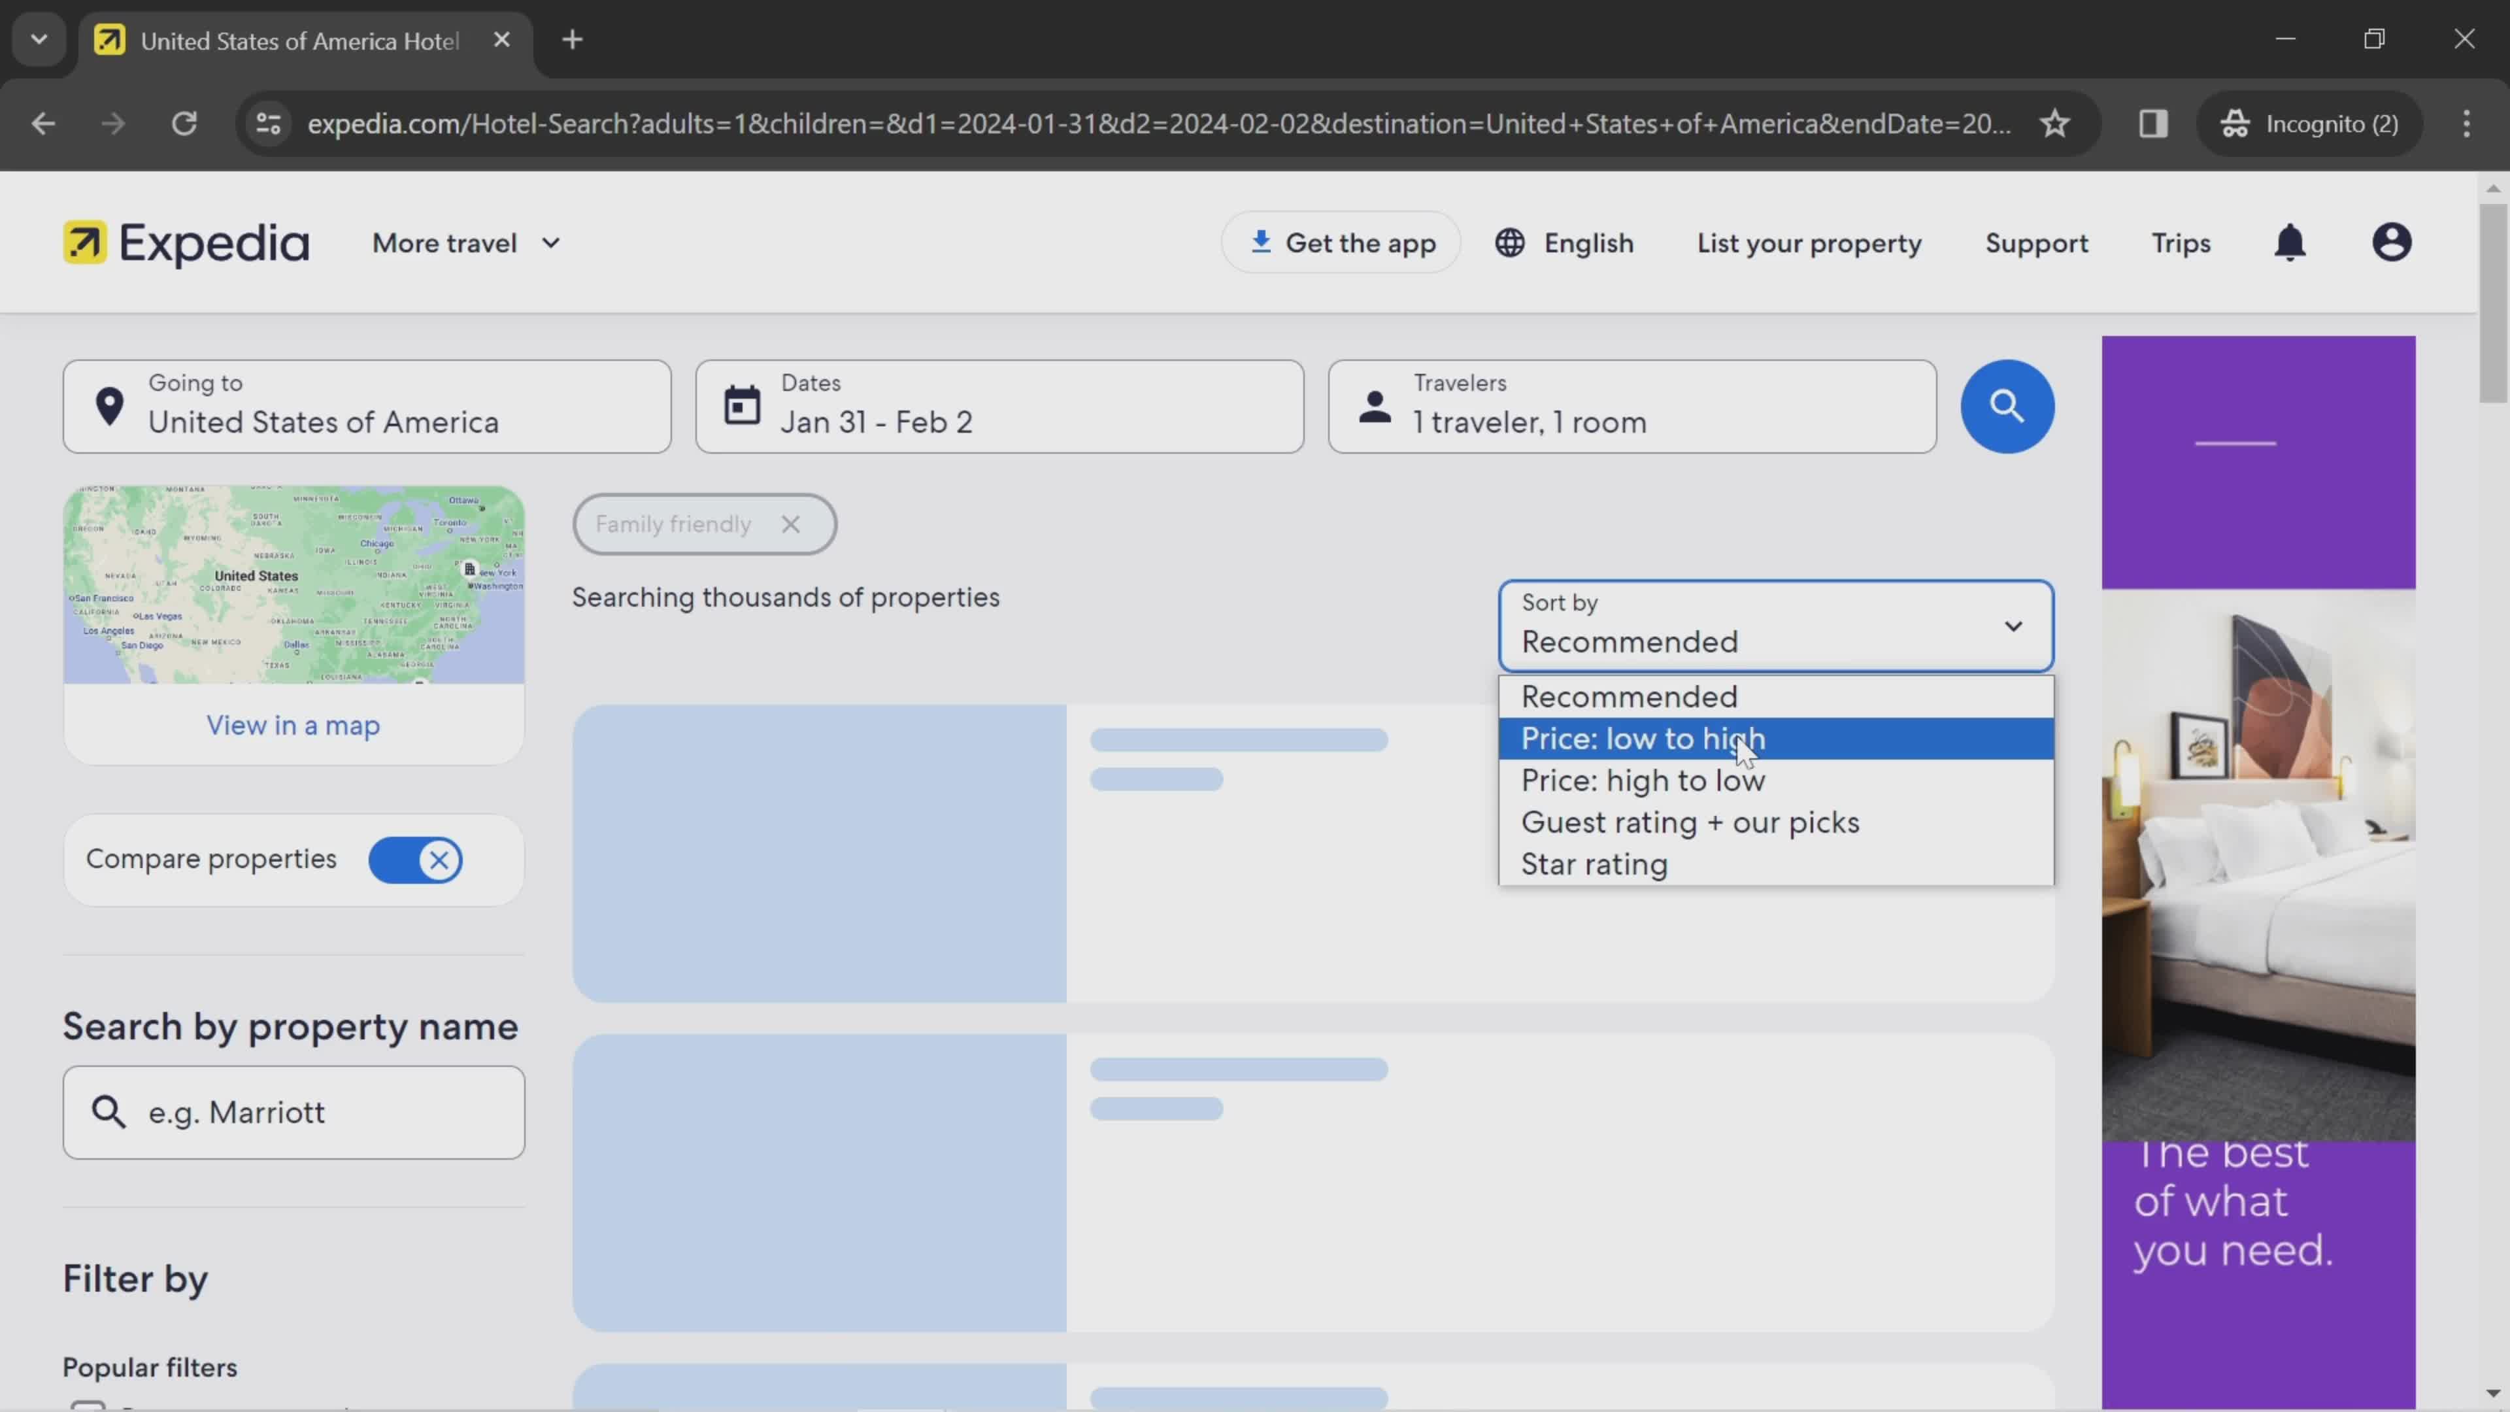Open the Dates Jan 31 - Feb 2 field
Viewport: 2510px width, 1412px height.
click(x=999, y=407)
